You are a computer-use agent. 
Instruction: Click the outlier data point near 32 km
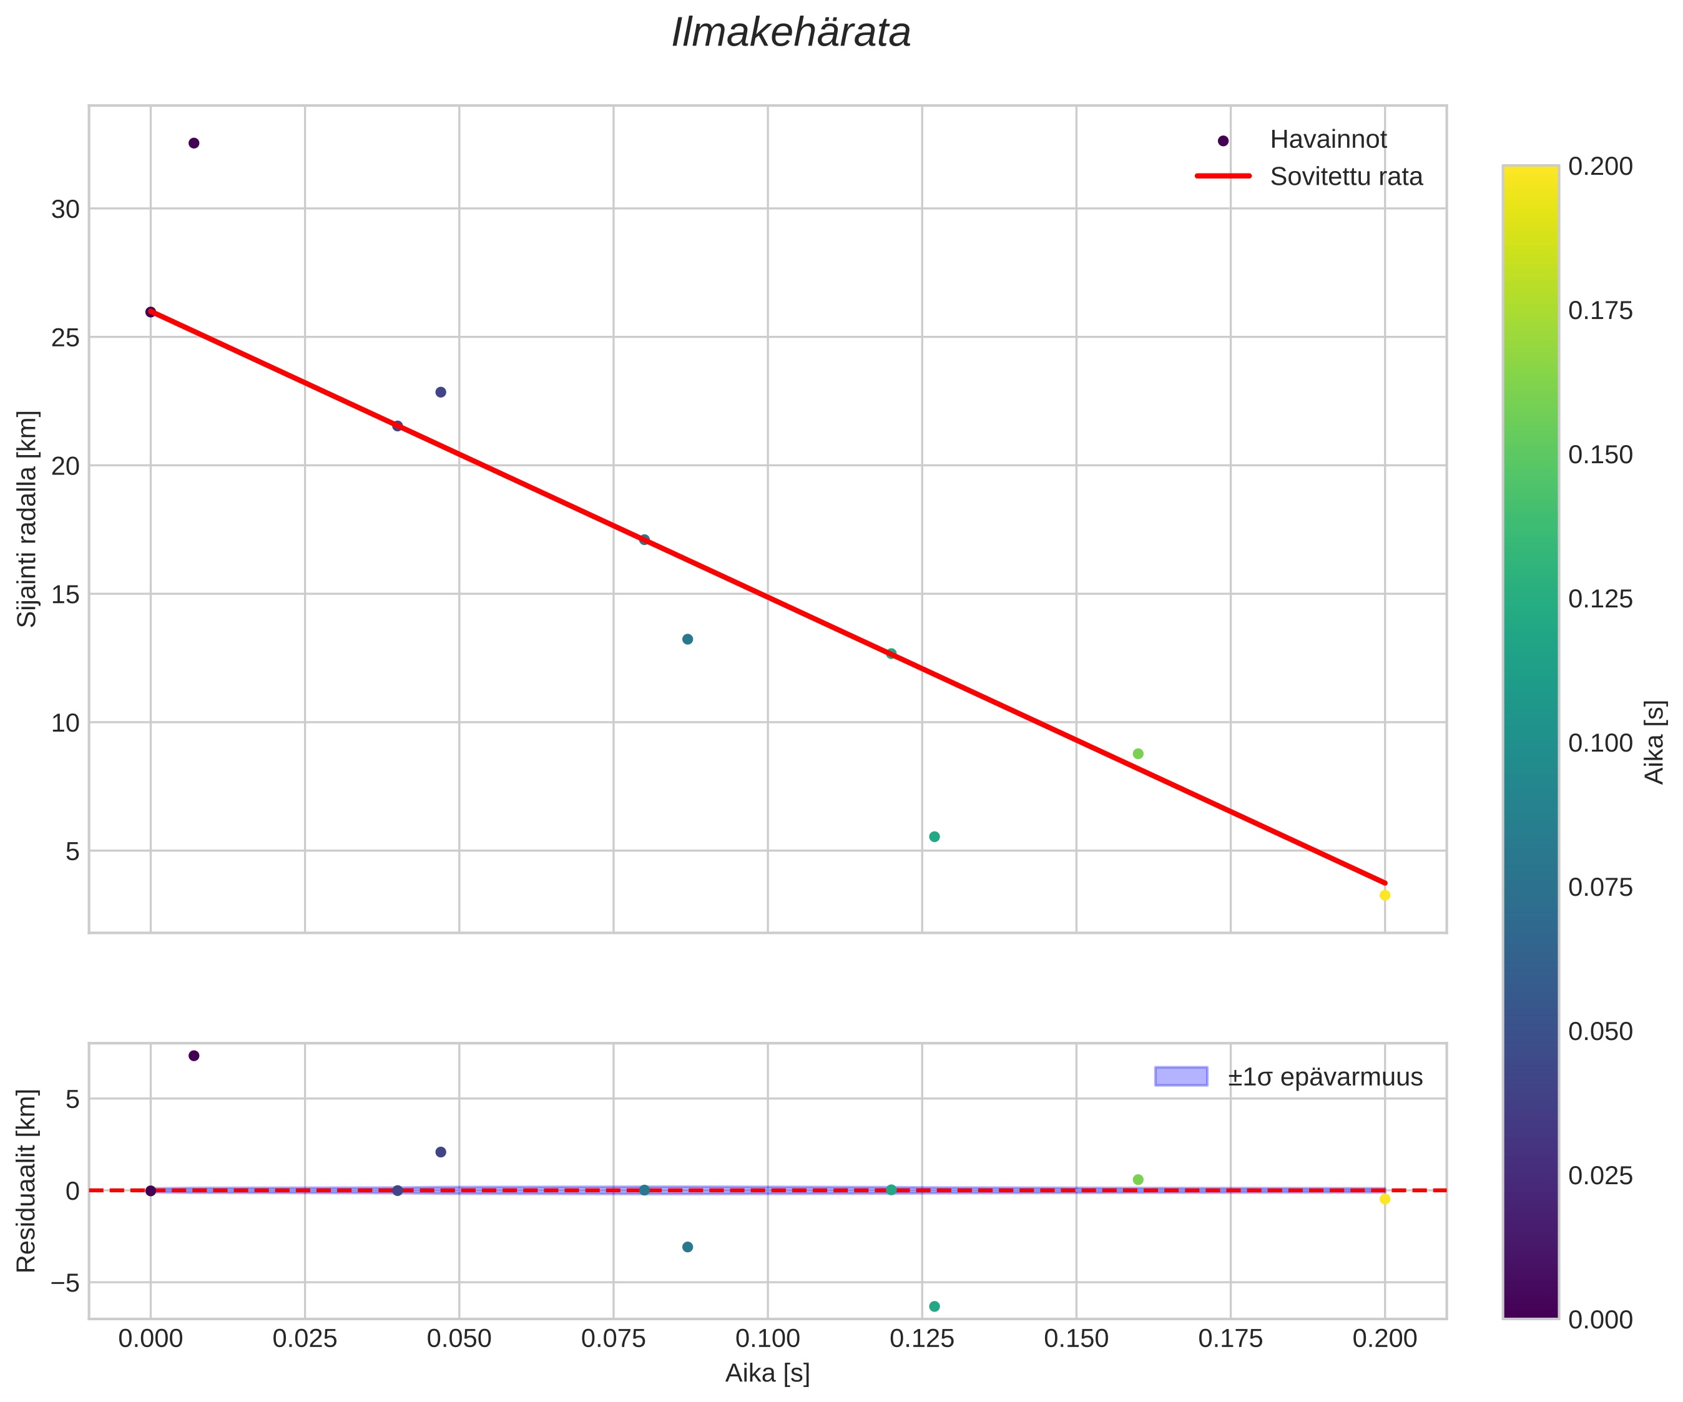(x=194, y=144)
